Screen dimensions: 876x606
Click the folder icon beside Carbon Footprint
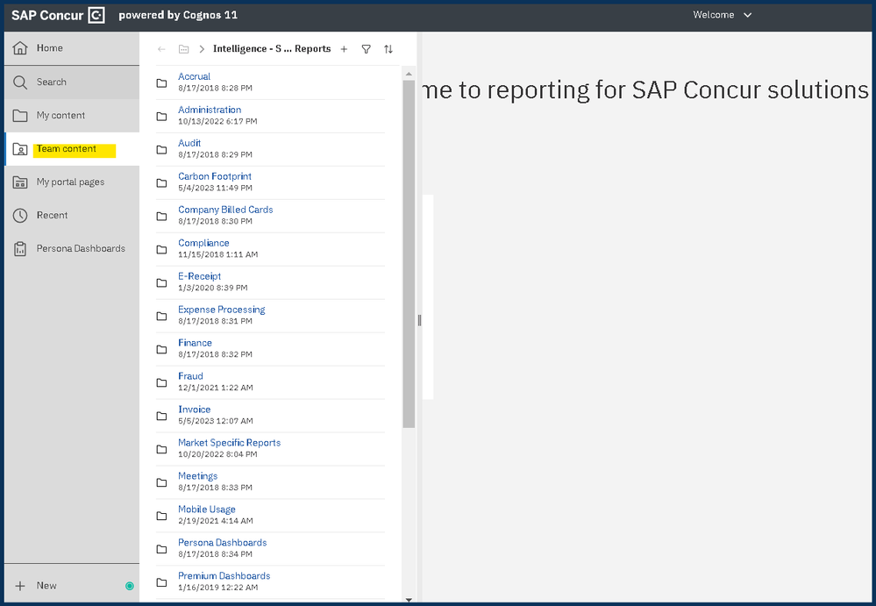(x=161, y=183)
